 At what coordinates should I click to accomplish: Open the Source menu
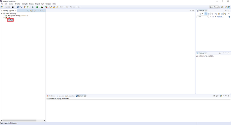11,4
